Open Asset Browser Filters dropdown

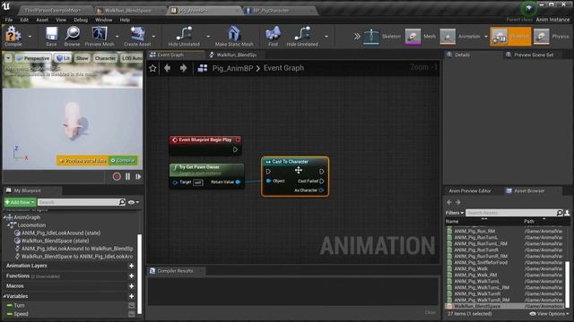[455, 213]
